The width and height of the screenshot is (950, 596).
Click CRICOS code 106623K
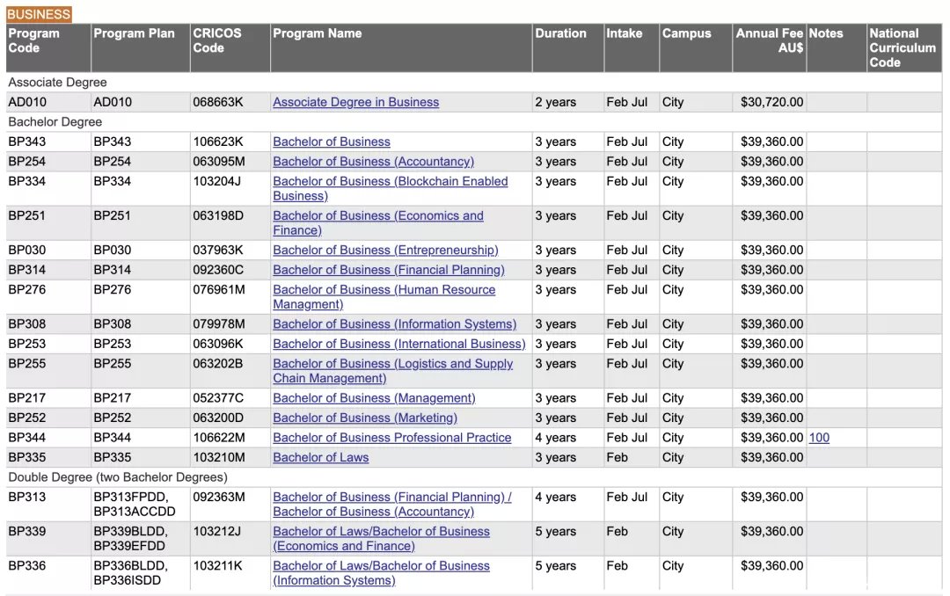pos(217,142)
